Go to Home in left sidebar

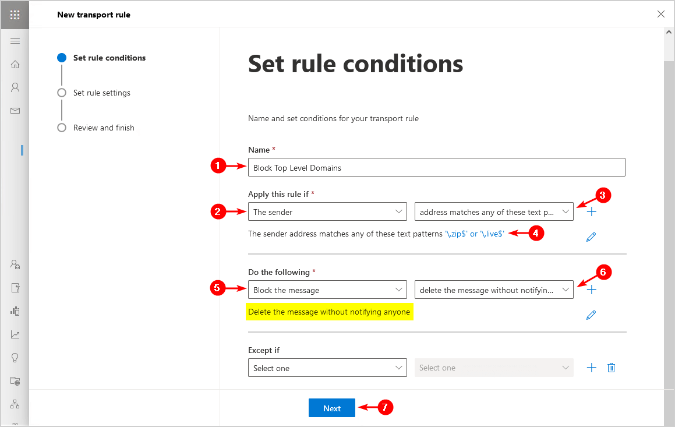(x=15, y=64)
